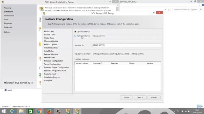This screenshot has height=114, width=204.
Task: Open File Explorer from the taskbar
Action: tap(21, 111)
